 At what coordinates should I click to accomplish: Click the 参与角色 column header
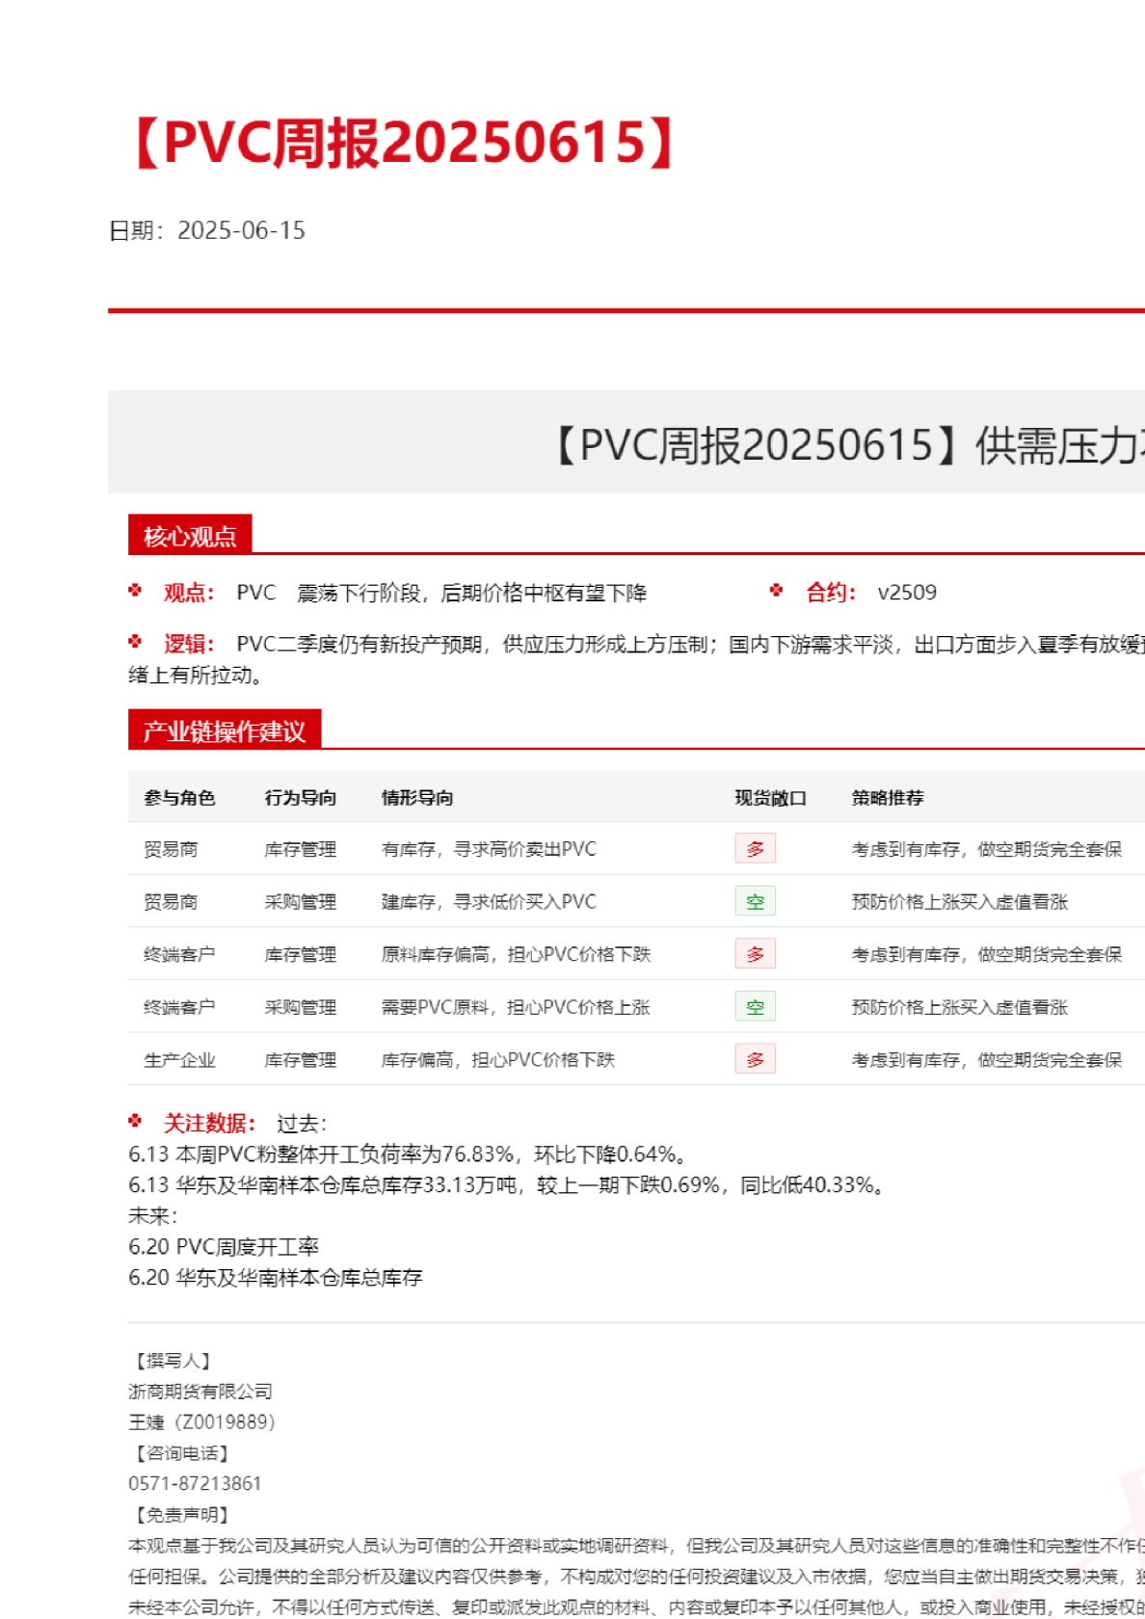(x=179, y=798)
